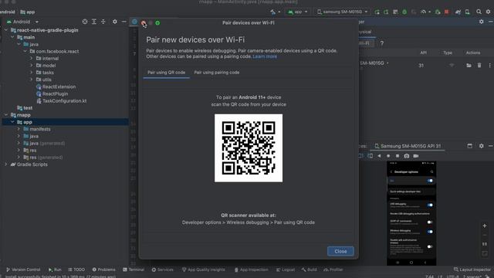494x278 pixels.
Task: Take a screenshot of mirrored device
Action: 407,156
